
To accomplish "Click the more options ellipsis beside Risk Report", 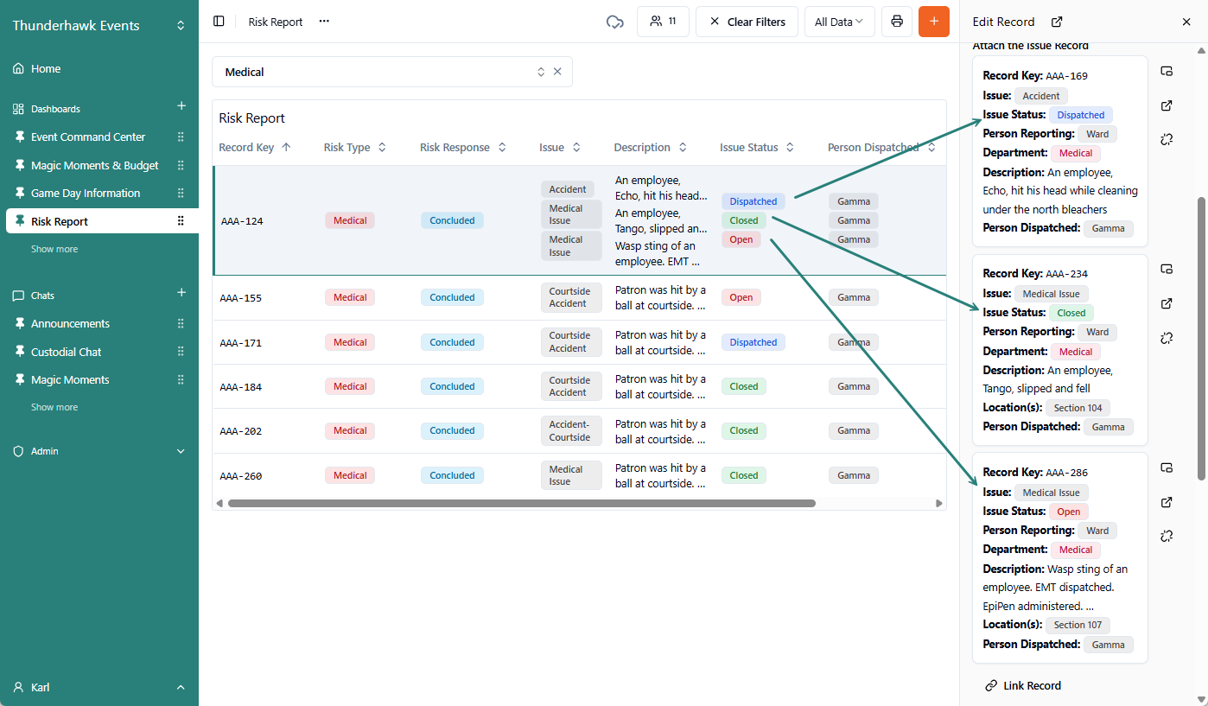I will (324, 22).
